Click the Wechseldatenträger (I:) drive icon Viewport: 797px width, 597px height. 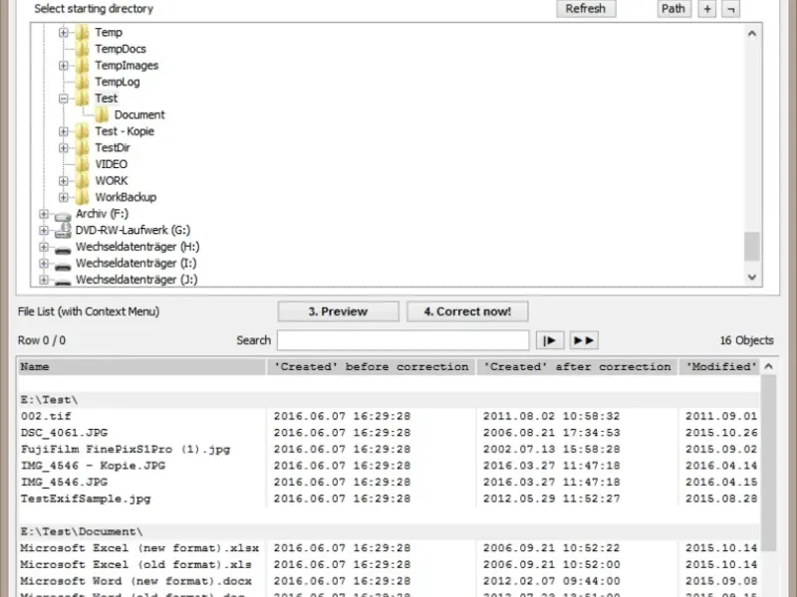tap(63, 266)
